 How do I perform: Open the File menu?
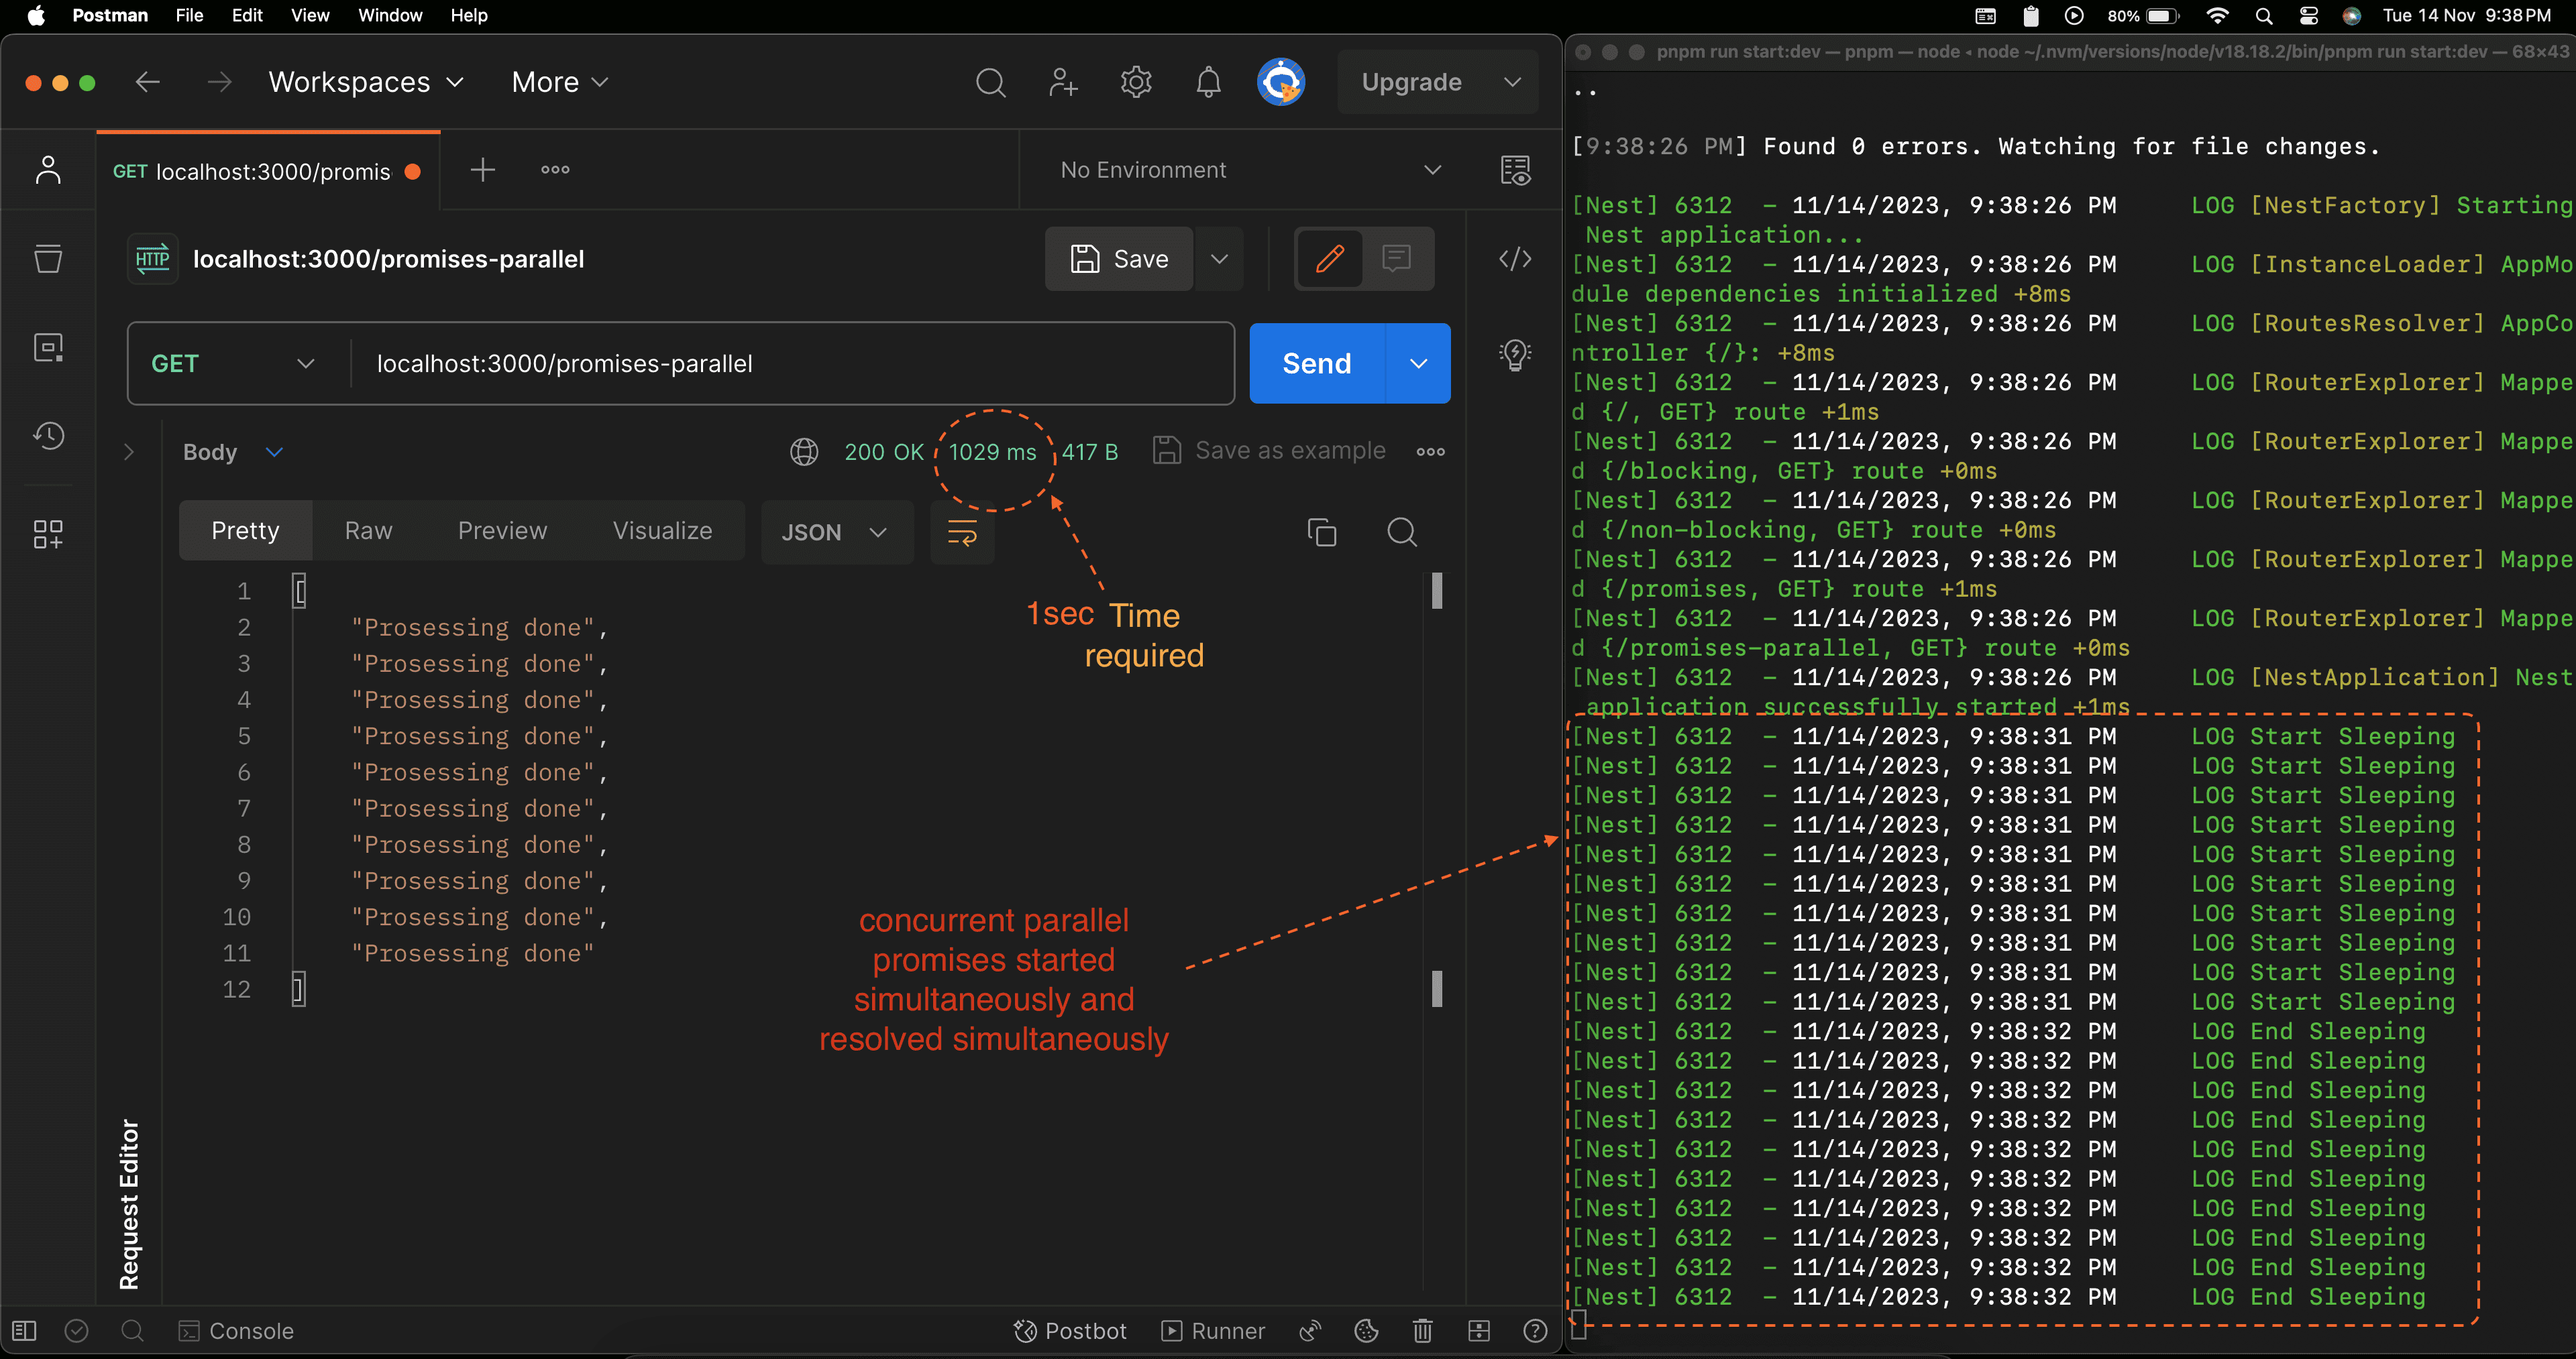point(189,15)
